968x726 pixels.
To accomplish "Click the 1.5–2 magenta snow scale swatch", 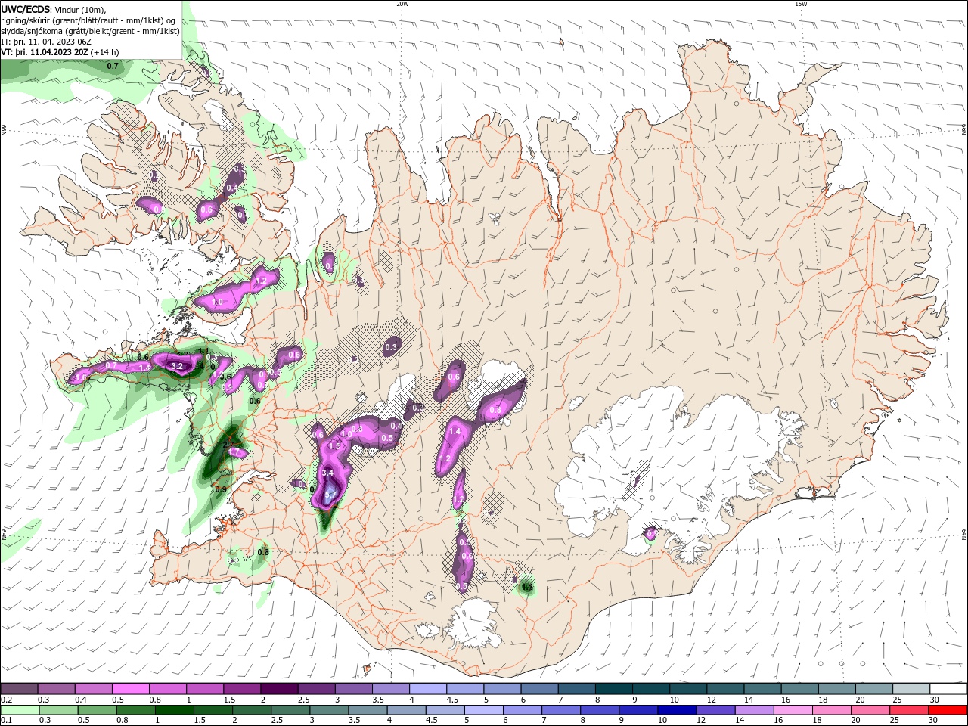I will (242, 689).
